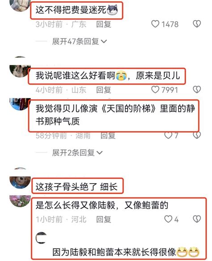Expand 展开47条回复 replies
This screenshot has height=261, width=212.
80,41
